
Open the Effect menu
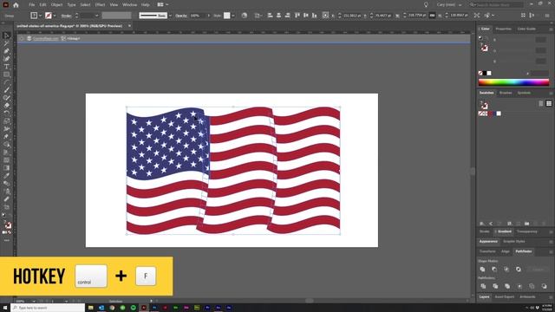100,5
